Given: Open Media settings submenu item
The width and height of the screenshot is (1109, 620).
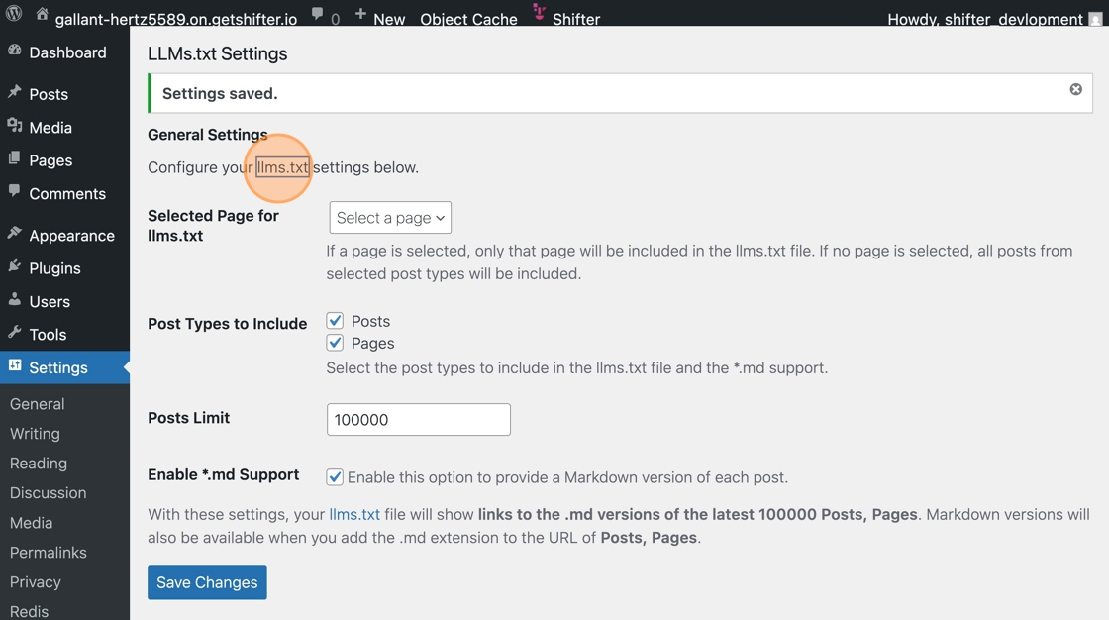Looking at the screenshot, I should [31, 522].
